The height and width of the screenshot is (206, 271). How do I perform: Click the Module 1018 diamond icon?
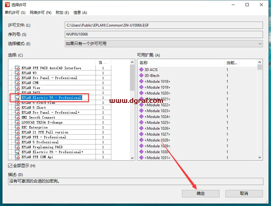(141, 81)
